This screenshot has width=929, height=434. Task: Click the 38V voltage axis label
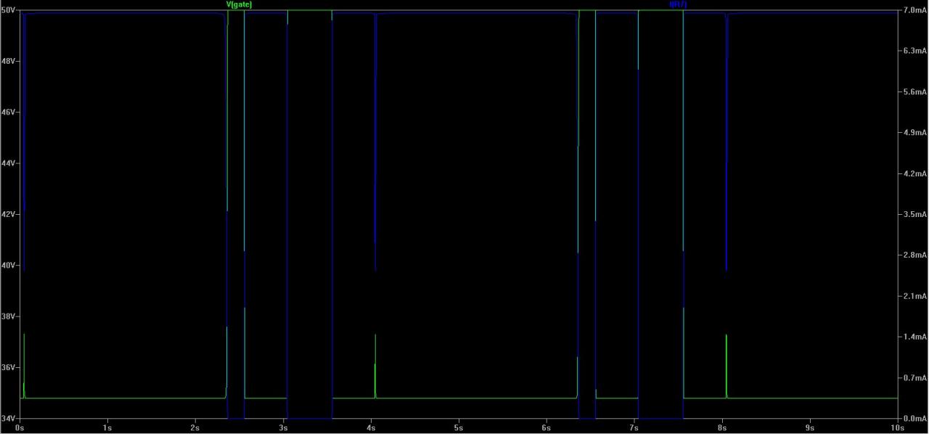(x=9, y=316)
